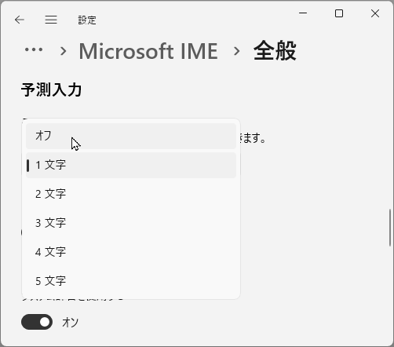The width and height of the screenshot is (394, 347).
Task: Open the hamburger navigation menu
Action: coord(51,20)
